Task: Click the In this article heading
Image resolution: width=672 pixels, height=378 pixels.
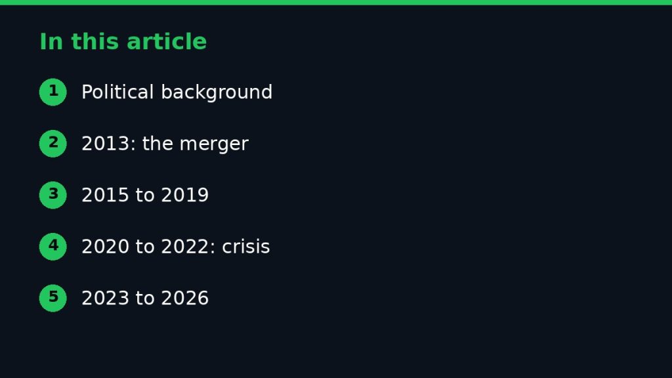Action: point(123,42)
